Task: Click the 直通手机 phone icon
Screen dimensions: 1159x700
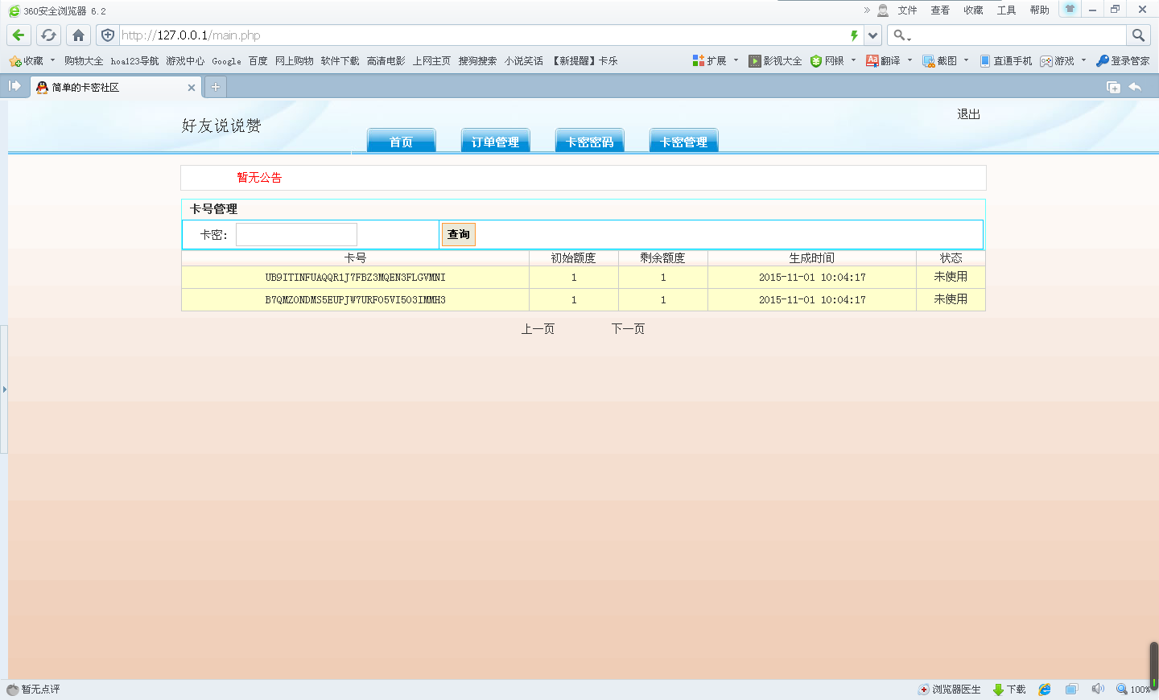Action: pyautogui.click(x=985, y=61)
